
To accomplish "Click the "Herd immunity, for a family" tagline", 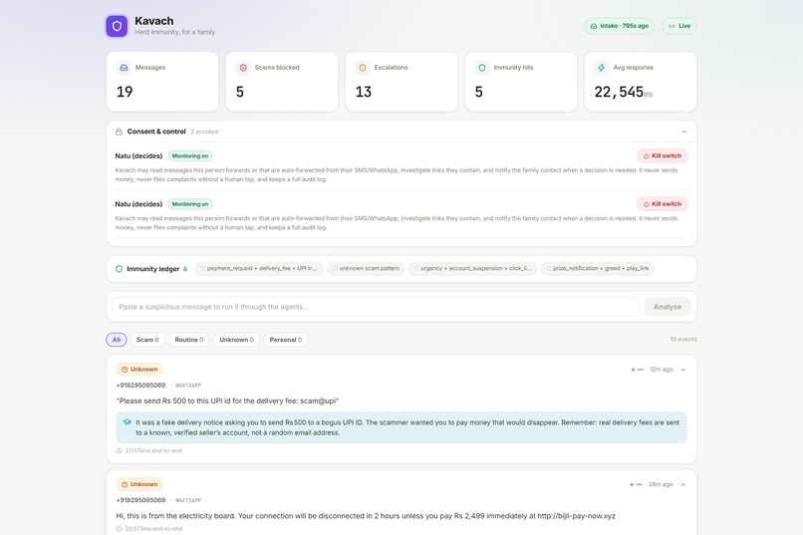I will tap(175, 32).
